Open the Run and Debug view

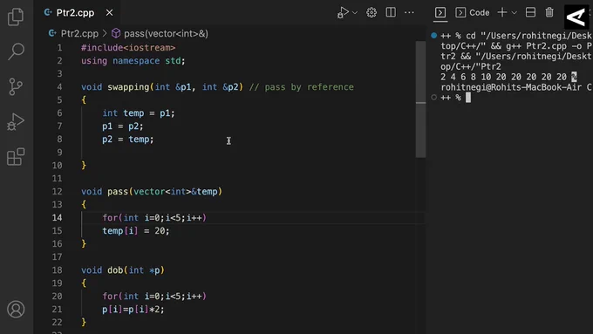pyautogui.click(x=16, y=121)
